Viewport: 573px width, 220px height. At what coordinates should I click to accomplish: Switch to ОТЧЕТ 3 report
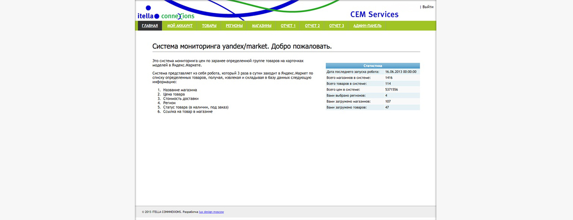pos(336,26)
